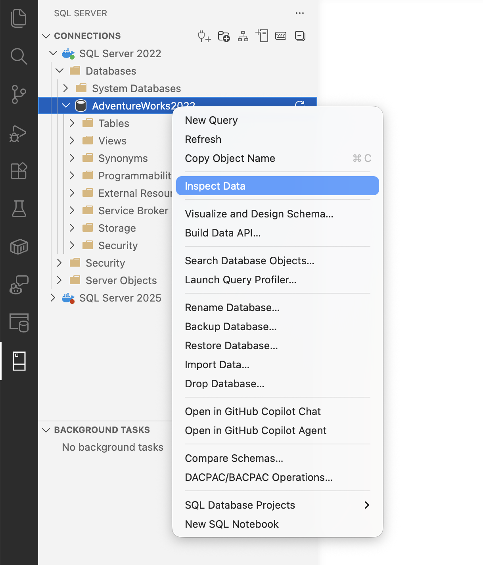Click the AdventureWorks2022 database cylinder icon

coord(81,106)
